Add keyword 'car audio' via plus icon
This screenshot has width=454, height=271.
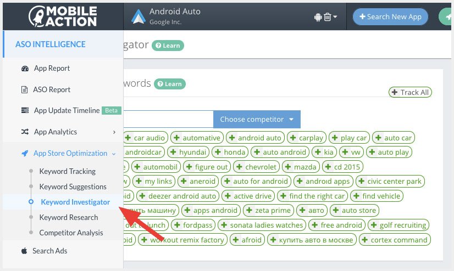(x=128, y=138)
